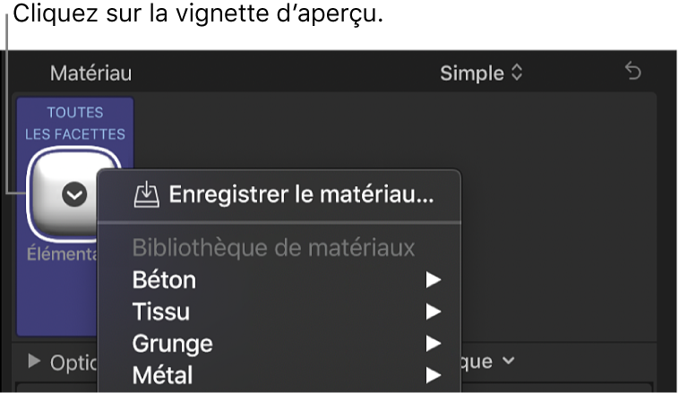Click the submenu arrow next to Béton
Viewport: 679px width, 393px height.
click(434, 281)
